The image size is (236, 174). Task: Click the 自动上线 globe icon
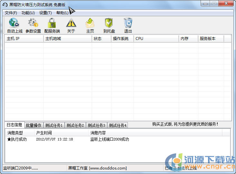tap(14, 23)
